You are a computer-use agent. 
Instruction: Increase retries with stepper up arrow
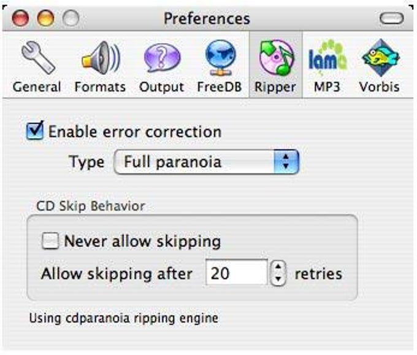click(278, 267)
